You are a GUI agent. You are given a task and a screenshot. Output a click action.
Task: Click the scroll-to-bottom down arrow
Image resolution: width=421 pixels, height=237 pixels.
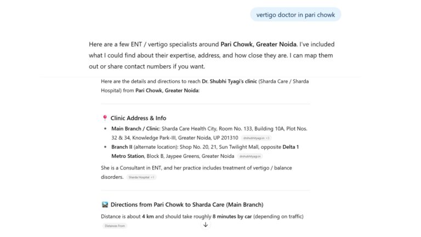206,224
